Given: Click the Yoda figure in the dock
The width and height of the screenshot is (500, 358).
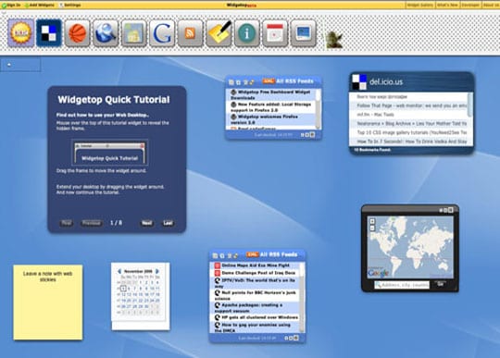Looking at the screenshot, I should coord(334,40).
